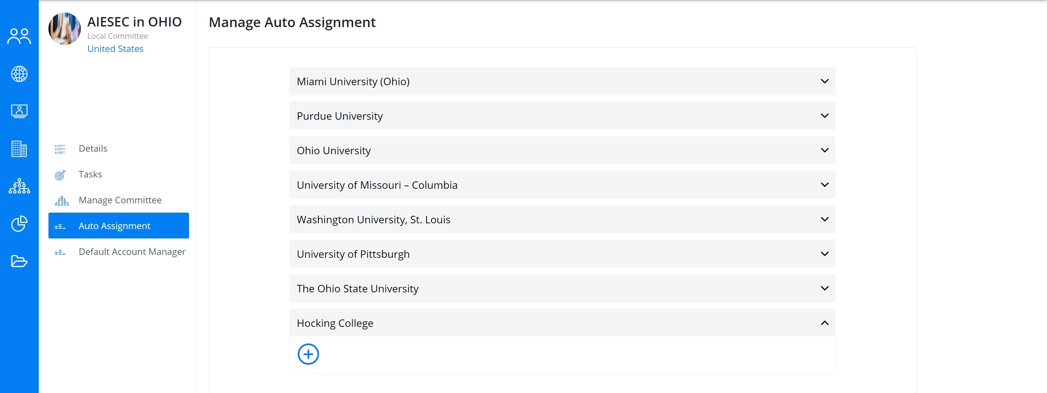Open the person-on-monitor sidebar icon
Viewport: 1047px width, 393px height.
click(19, 111)
